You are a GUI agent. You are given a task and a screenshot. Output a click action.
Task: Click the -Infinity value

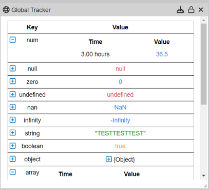[120, 120]
